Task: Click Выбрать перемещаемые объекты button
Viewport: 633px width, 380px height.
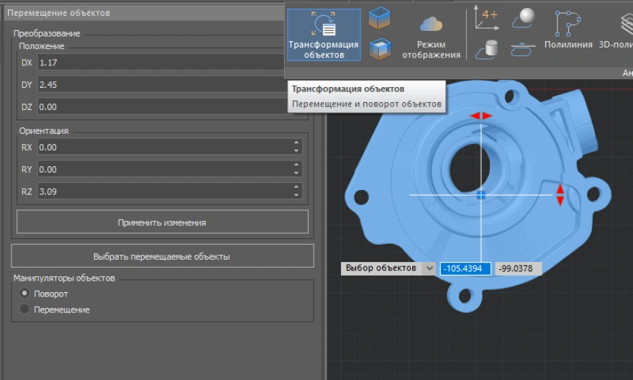Action: click(x=162, y=256)
